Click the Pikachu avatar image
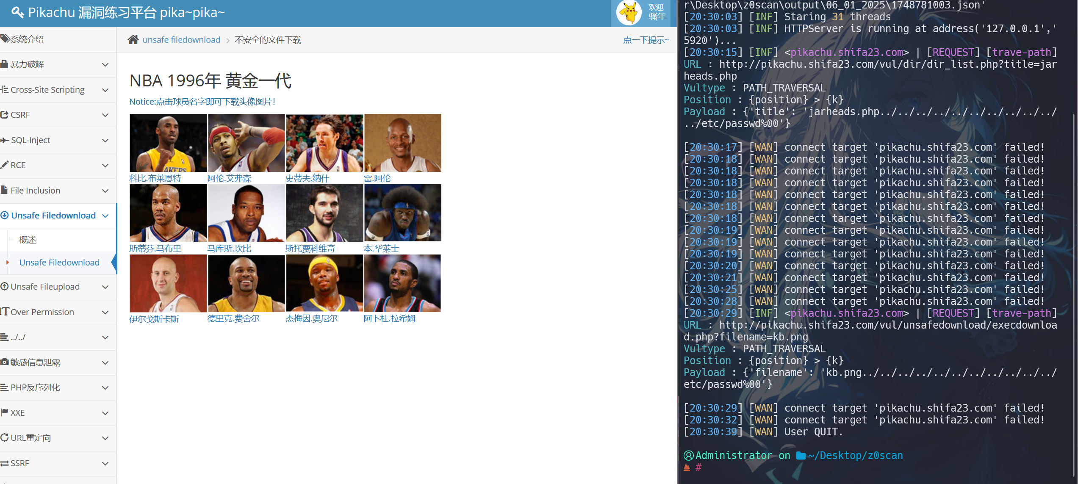Screen dimensions: 1078x484 pos(629,13)
